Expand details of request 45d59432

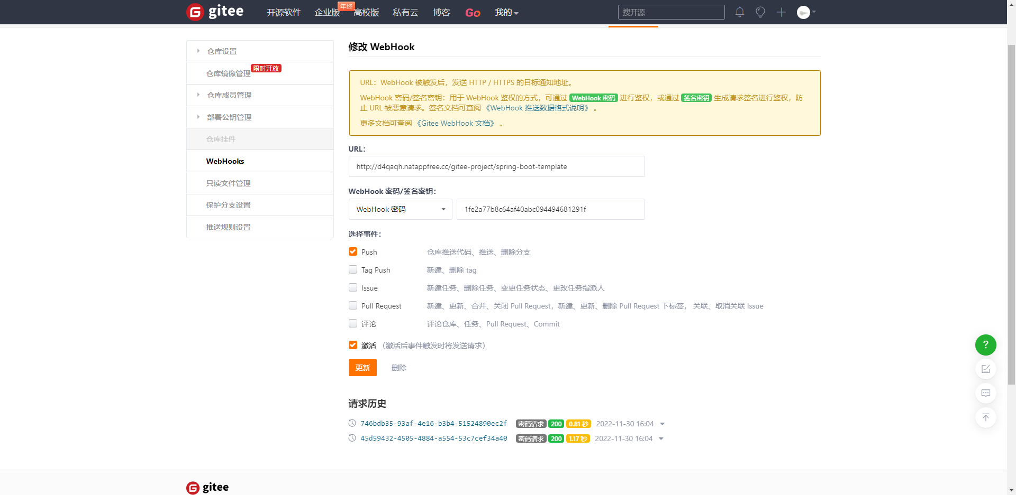coord(661,439)
